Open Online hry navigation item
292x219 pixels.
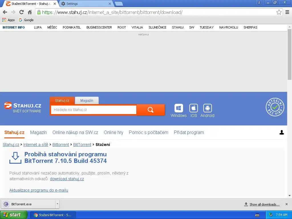pyautogui.click(x=113, y=132)
